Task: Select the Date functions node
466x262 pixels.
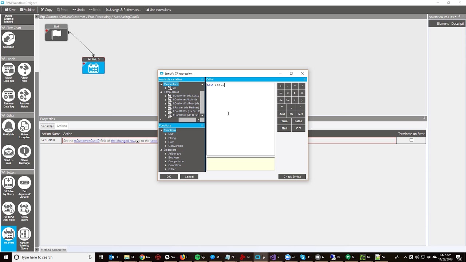Action: tap(171, 142)
